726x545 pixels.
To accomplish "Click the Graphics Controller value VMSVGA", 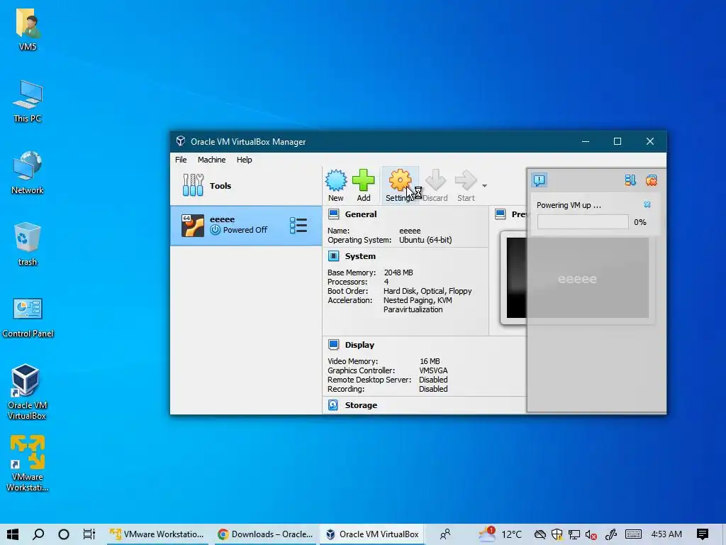I will (x=433, y=370).
